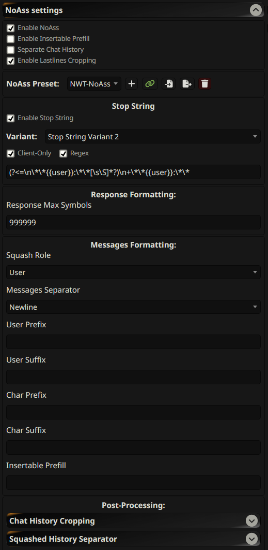Check Separate Chat History option

point(11,50)
